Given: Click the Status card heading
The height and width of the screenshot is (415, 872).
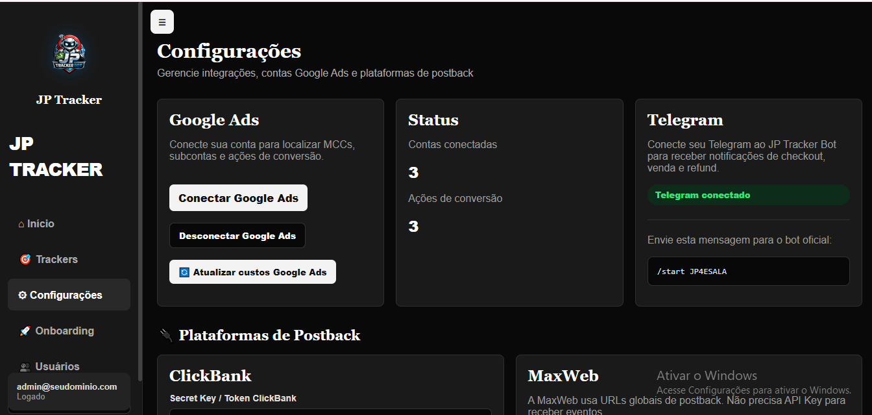Looking at the screenshot, I should [x=433, y=120].
